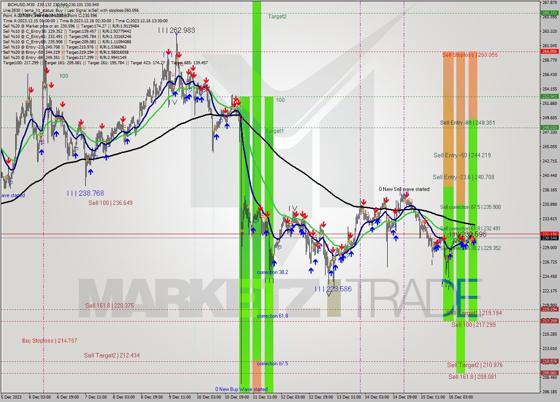Image resolution: width=560 pixels, height=402 pixels.
Task: Click the '9 Dec 11:00' time axis label
Action: [x=180, y=397]
